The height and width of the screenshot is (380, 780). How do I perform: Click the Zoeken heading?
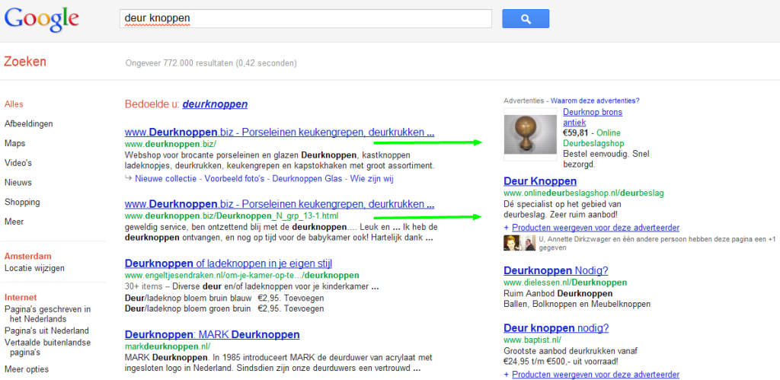click(25, 62)
